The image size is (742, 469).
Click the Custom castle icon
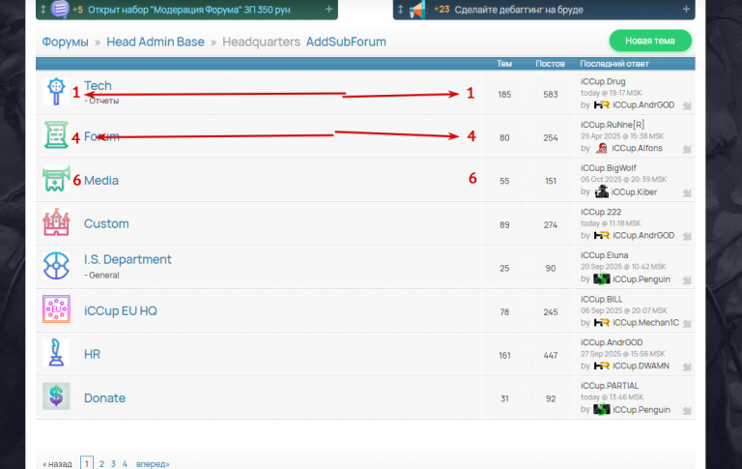56,222
